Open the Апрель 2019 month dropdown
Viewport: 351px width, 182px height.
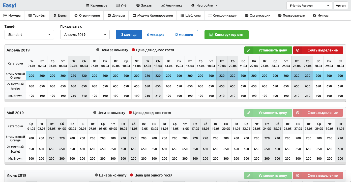click(85, 35)
